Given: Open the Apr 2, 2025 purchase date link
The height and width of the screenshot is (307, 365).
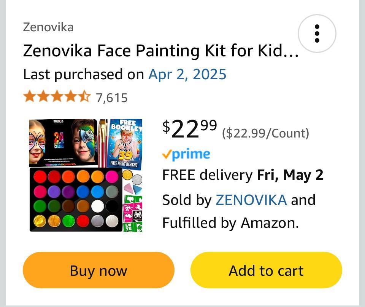Looking at the screenshot, I should pyautogui.click(x=187, y=74).
